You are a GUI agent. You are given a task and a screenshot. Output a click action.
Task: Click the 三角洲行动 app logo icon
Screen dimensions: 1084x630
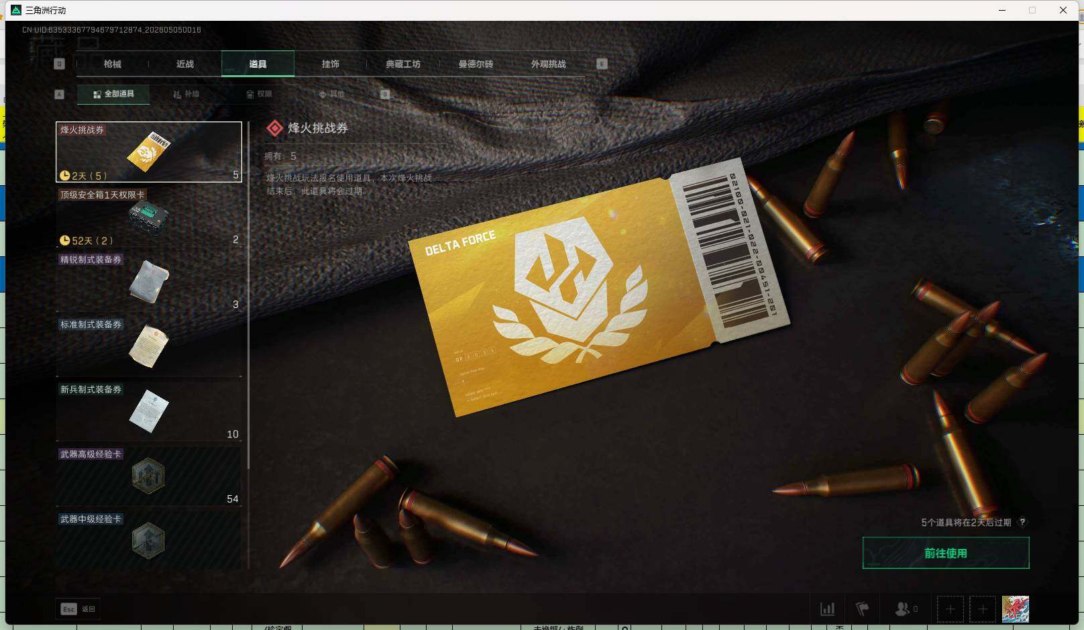click(x=17, y=10)
